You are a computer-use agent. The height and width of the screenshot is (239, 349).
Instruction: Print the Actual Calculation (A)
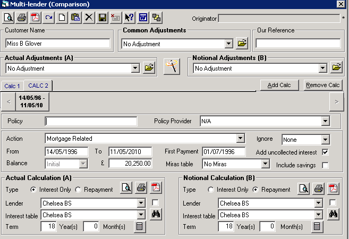point(141,187)
